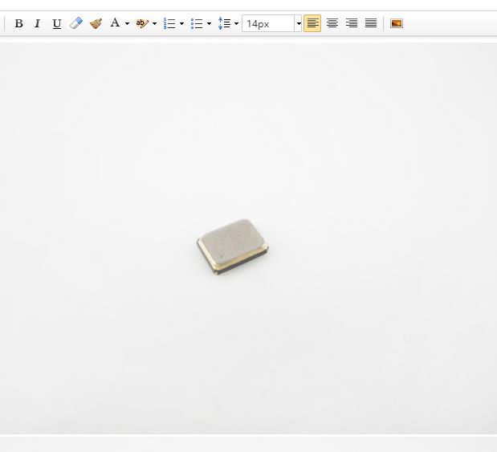Click the font color A icon
This screenshot has width=497, height=452.
pos(115,23)
